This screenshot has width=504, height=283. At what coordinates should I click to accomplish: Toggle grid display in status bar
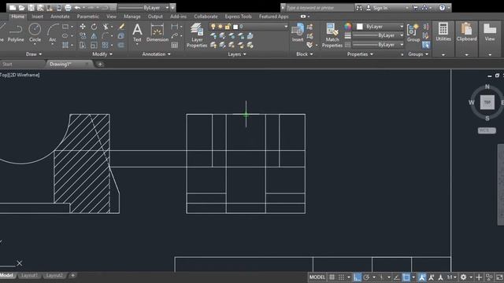pyautogui.click(x=332, y=277)
